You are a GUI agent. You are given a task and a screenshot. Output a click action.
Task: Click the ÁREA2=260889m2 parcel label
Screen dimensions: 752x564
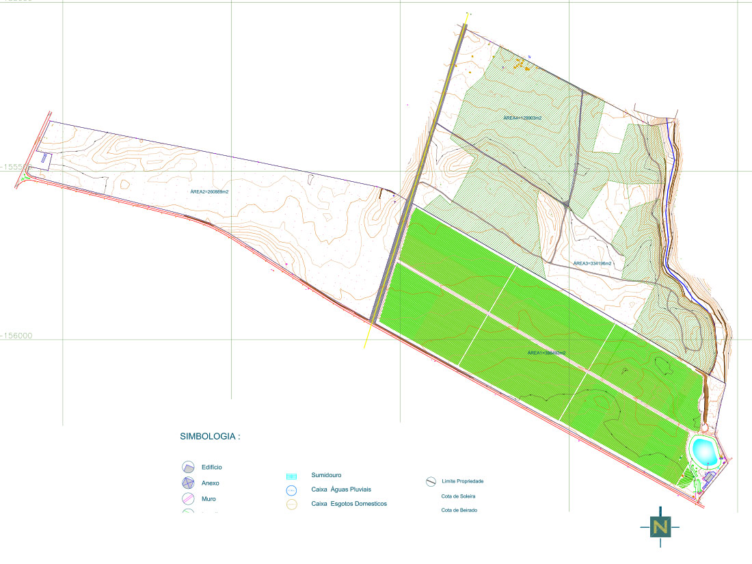point(209,191)
